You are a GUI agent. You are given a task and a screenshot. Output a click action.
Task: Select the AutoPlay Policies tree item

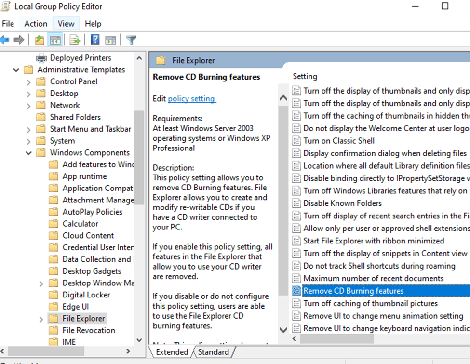pos(93,212)
